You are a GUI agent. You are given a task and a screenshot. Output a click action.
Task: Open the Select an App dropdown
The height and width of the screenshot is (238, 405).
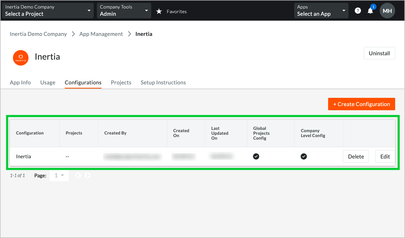point(321,11)
